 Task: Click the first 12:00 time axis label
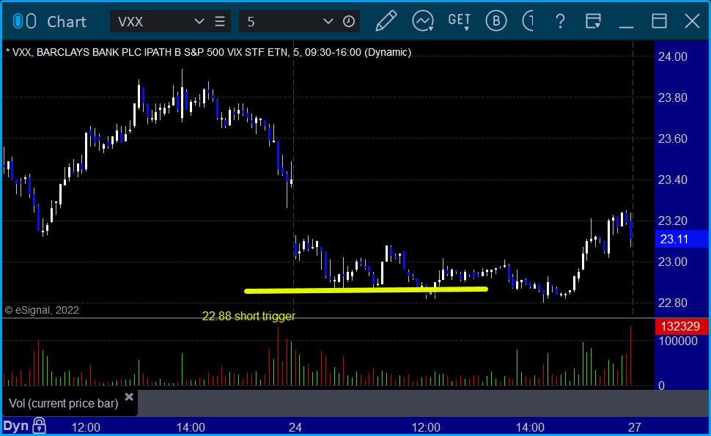click(86, 427)
